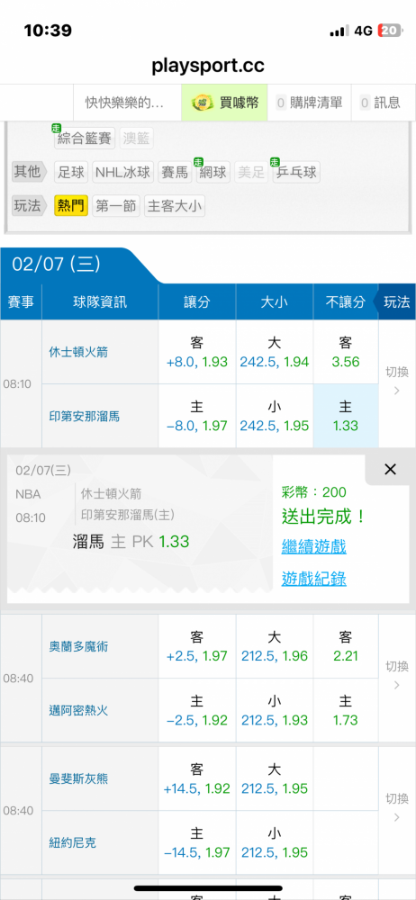Tap the battery indicator in status bar
The image size is (416, 900).
pos(391,31)
